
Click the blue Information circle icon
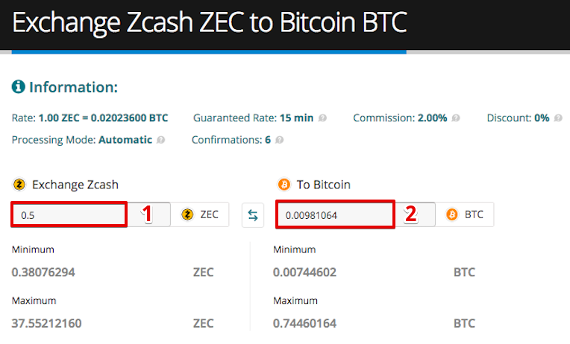click(18, 86)
